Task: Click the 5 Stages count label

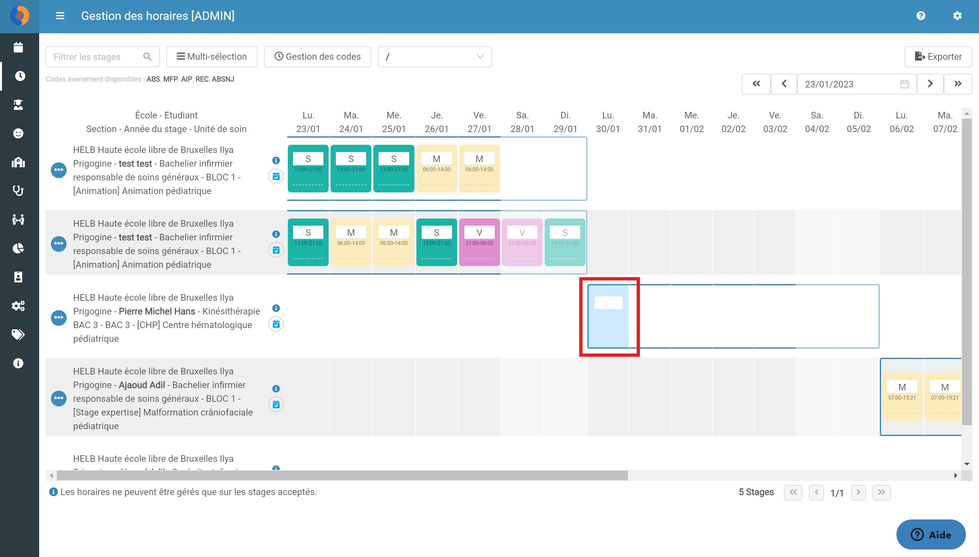Action: [x=756, y=492]
